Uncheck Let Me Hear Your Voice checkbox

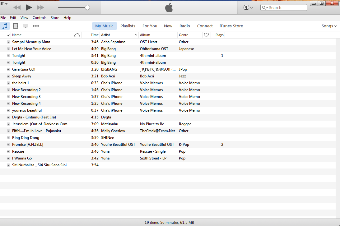8,49
